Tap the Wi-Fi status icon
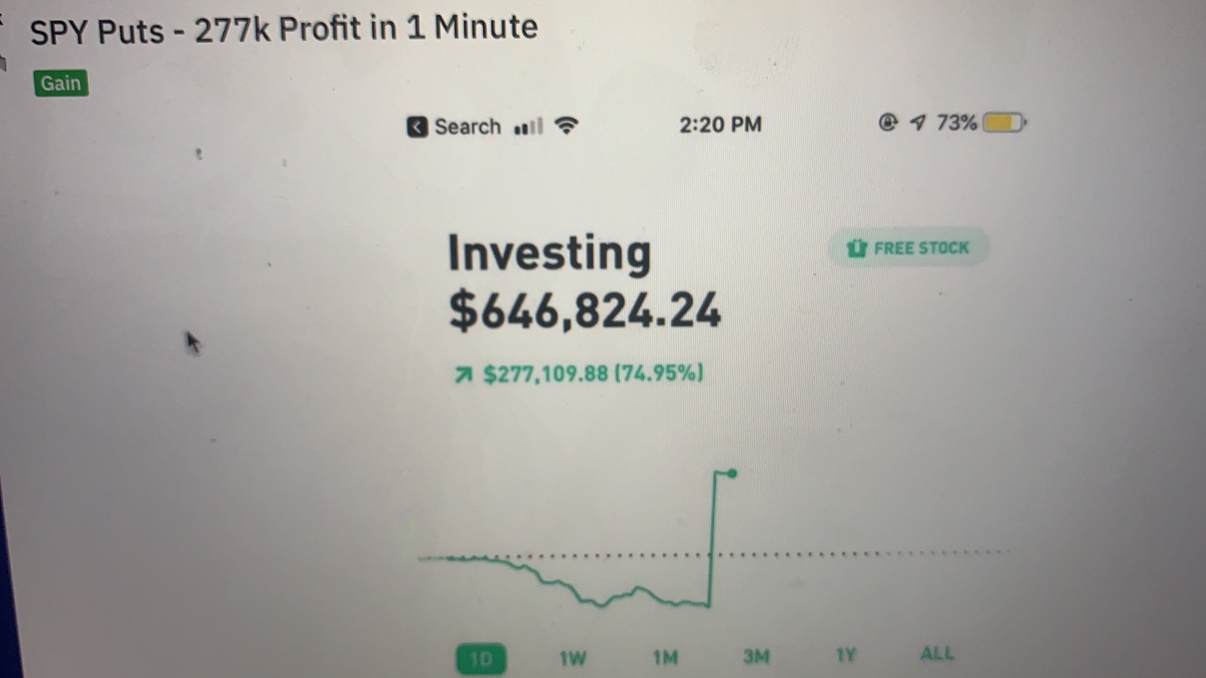 [x=566, y=126]
